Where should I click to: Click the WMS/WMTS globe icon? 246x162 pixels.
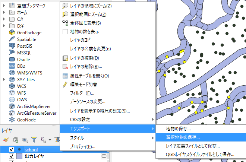click(12, 73)
